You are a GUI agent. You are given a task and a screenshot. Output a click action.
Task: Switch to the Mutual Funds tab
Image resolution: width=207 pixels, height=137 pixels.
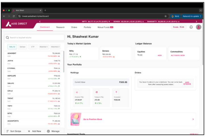[x=105, y=27]
